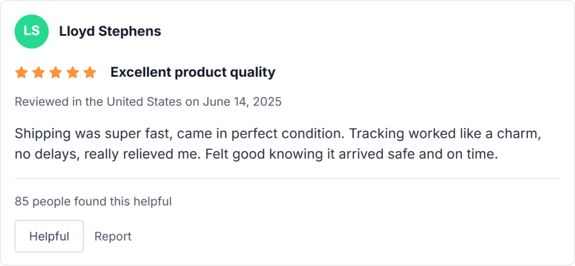Open the 'Excellent product quality' review title
The width and height of the screenshot is (575, 266).
[x=193, y=72]
